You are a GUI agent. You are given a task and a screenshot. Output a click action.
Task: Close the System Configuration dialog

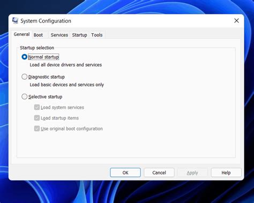click(x=236, y=21)
